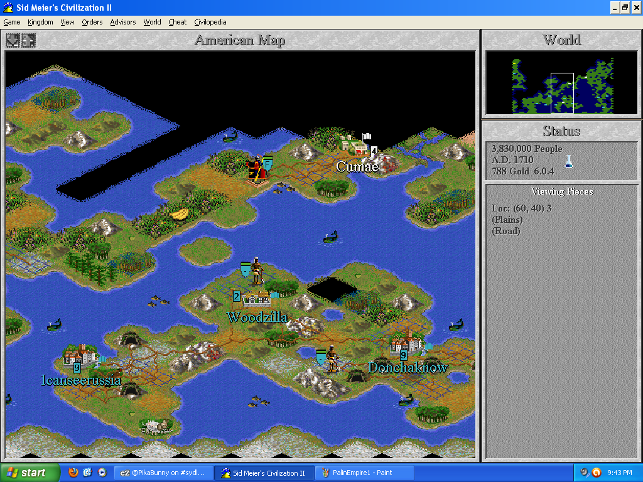
Task: Click the 'A.D. 1710' date text
Action: coord(512,160)
